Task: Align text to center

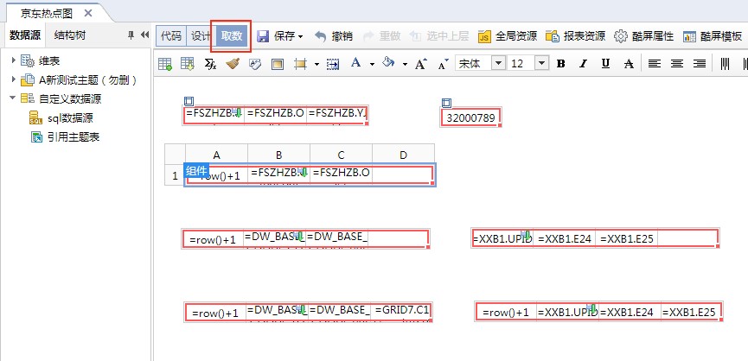Action: [676, 64]
